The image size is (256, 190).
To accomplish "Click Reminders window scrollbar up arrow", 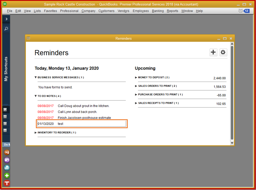I will point(232,44).
